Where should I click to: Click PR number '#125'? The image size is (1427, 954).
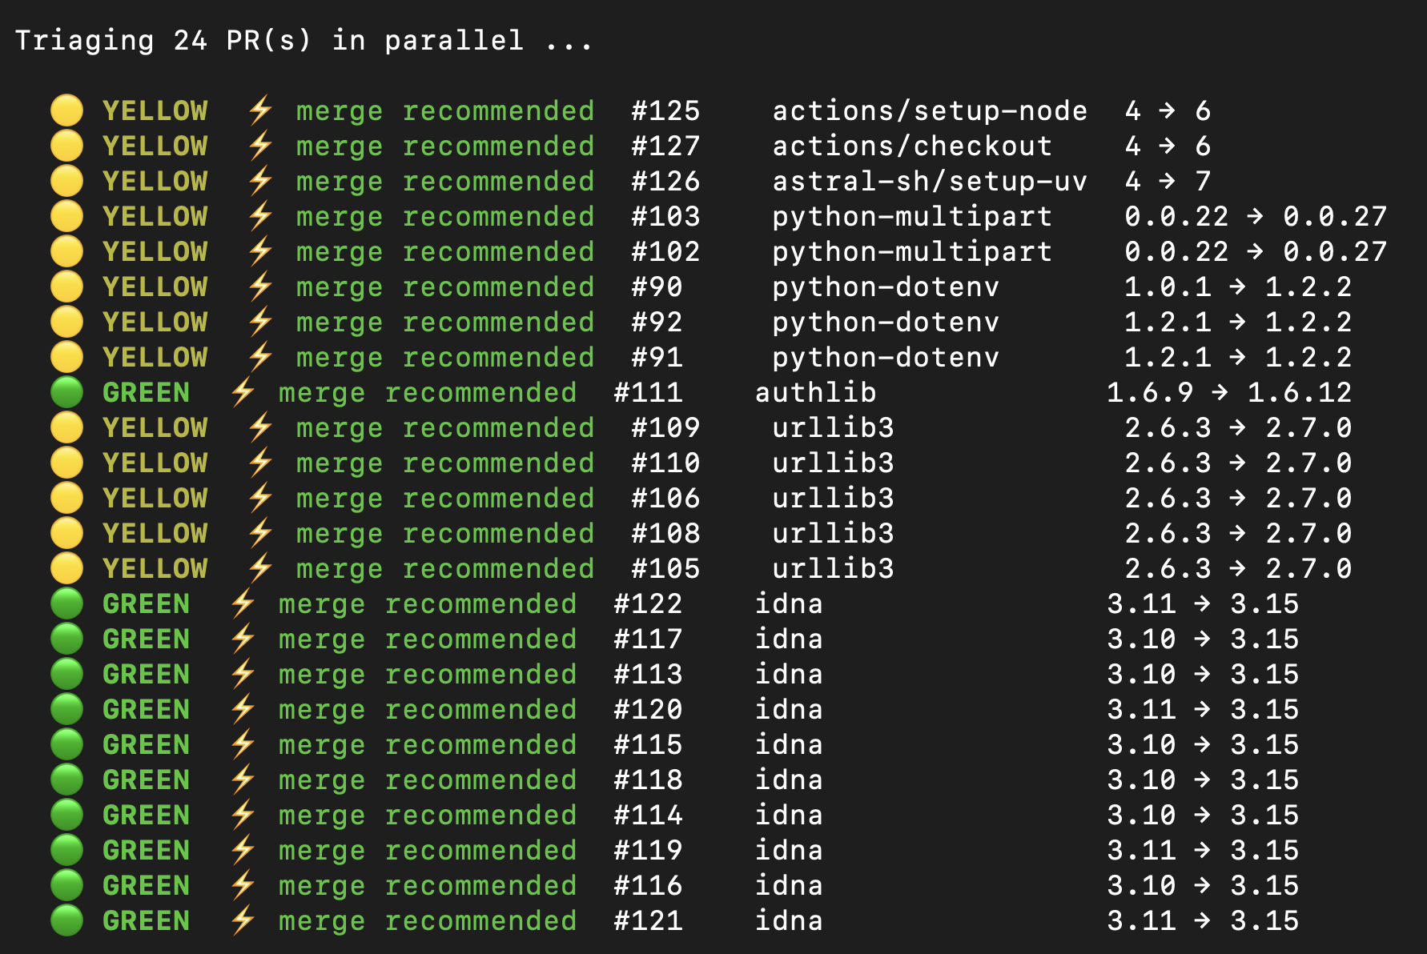click(x=665, y=110)
